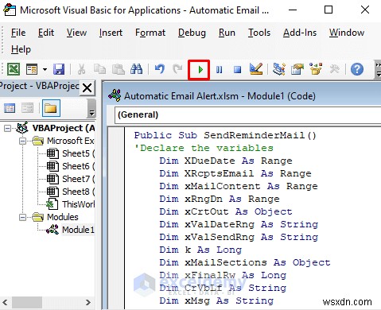Click View Microsoft Excel toolbar icon
This screenshot has height=310, width=381.
pos(14,69)
